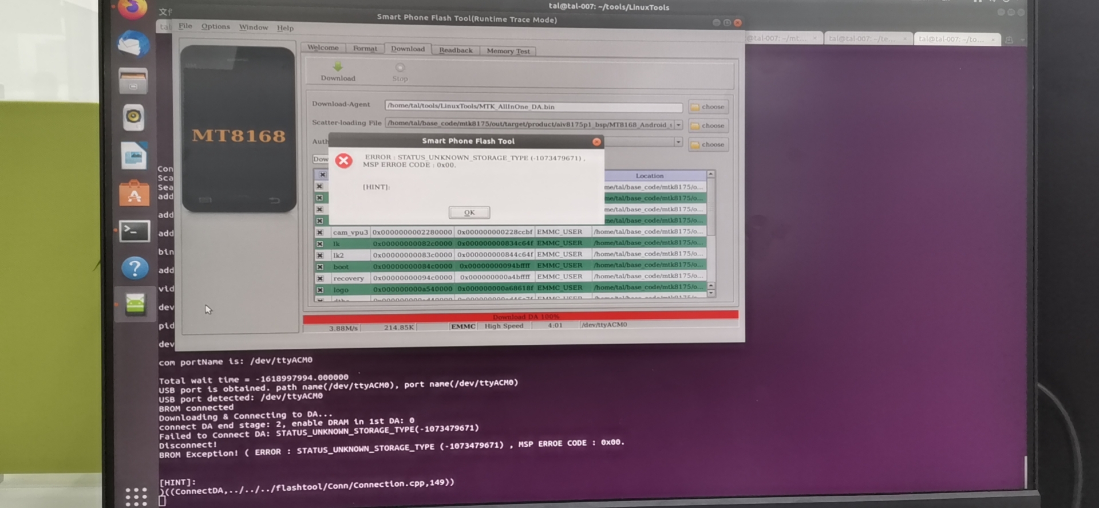The height and width of the screenshot is (508, 1099).
Task: Switch to the Format tab
Action: coord(365,48)
